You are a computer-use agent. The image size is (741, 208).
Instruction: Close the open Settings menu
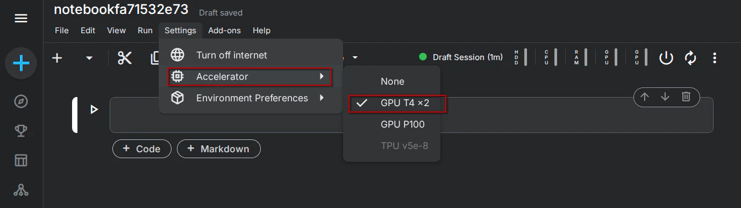pyautogui.click(x=180, y=31)
